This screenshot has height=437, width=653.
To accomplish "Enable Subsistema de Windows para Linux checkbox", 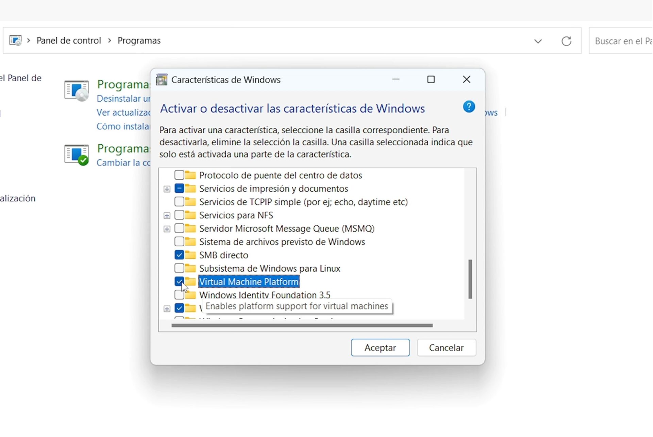I will pos(179,268).
